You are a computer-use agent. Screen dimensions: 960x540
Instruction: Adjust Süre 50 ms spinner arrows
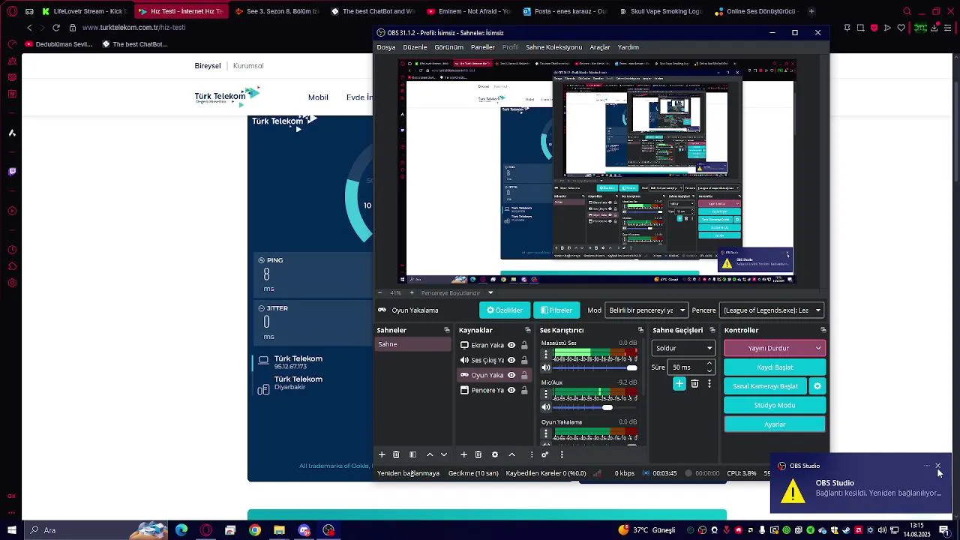pos(709,367)
